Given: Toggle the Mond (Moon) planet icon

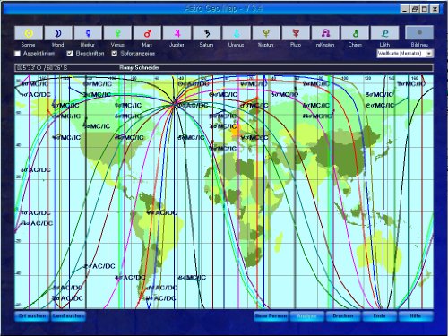Looking at the screenshot, I should (x=58, y=33).
